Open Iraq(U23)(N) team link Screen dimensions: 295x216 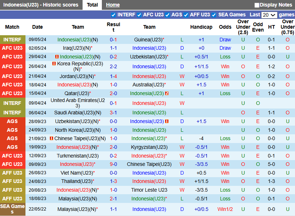point(77,48)
